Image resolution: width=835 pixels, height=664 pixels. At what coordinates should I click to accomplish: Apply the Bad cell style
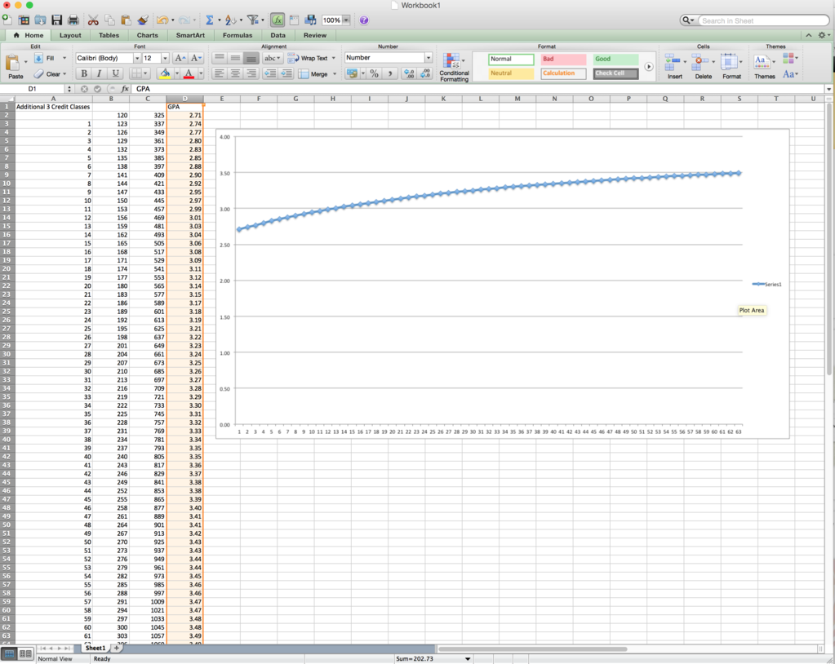tap(563, 60)
